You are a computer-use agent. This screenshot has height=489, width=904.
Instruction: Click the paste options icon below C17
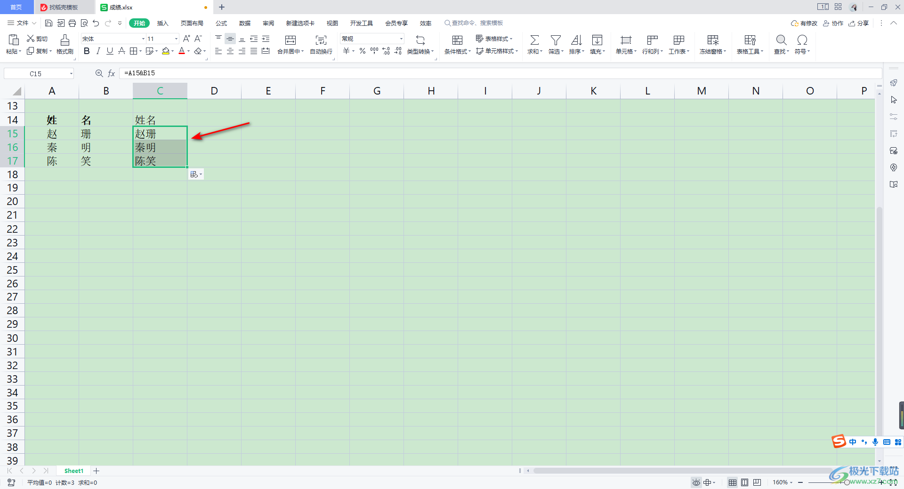pyautogui.click(x=196, y=174)
